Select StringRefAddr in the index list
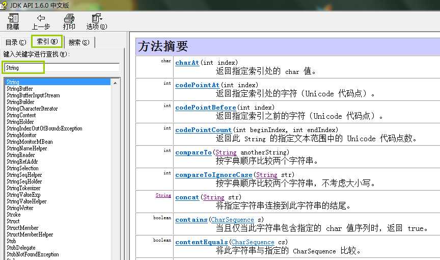The width and height of the screenshot is (440, 260). click(x=22, y=162)
